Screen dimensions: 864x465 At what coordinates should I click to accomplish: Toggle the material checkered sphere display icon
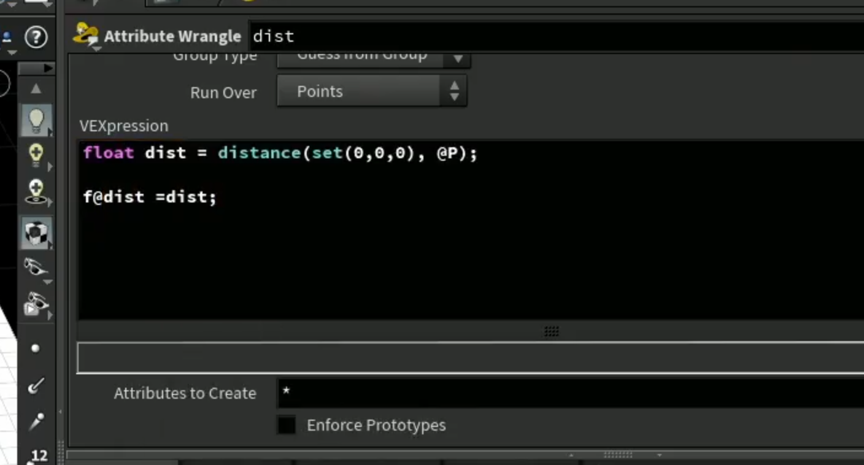(36, 233)
